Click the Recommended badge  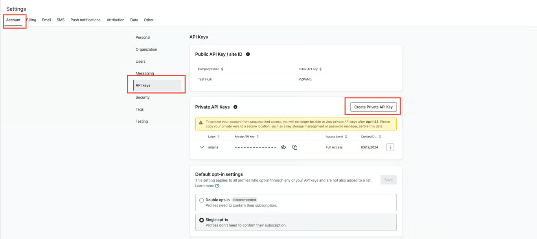[x=245, y=200]
